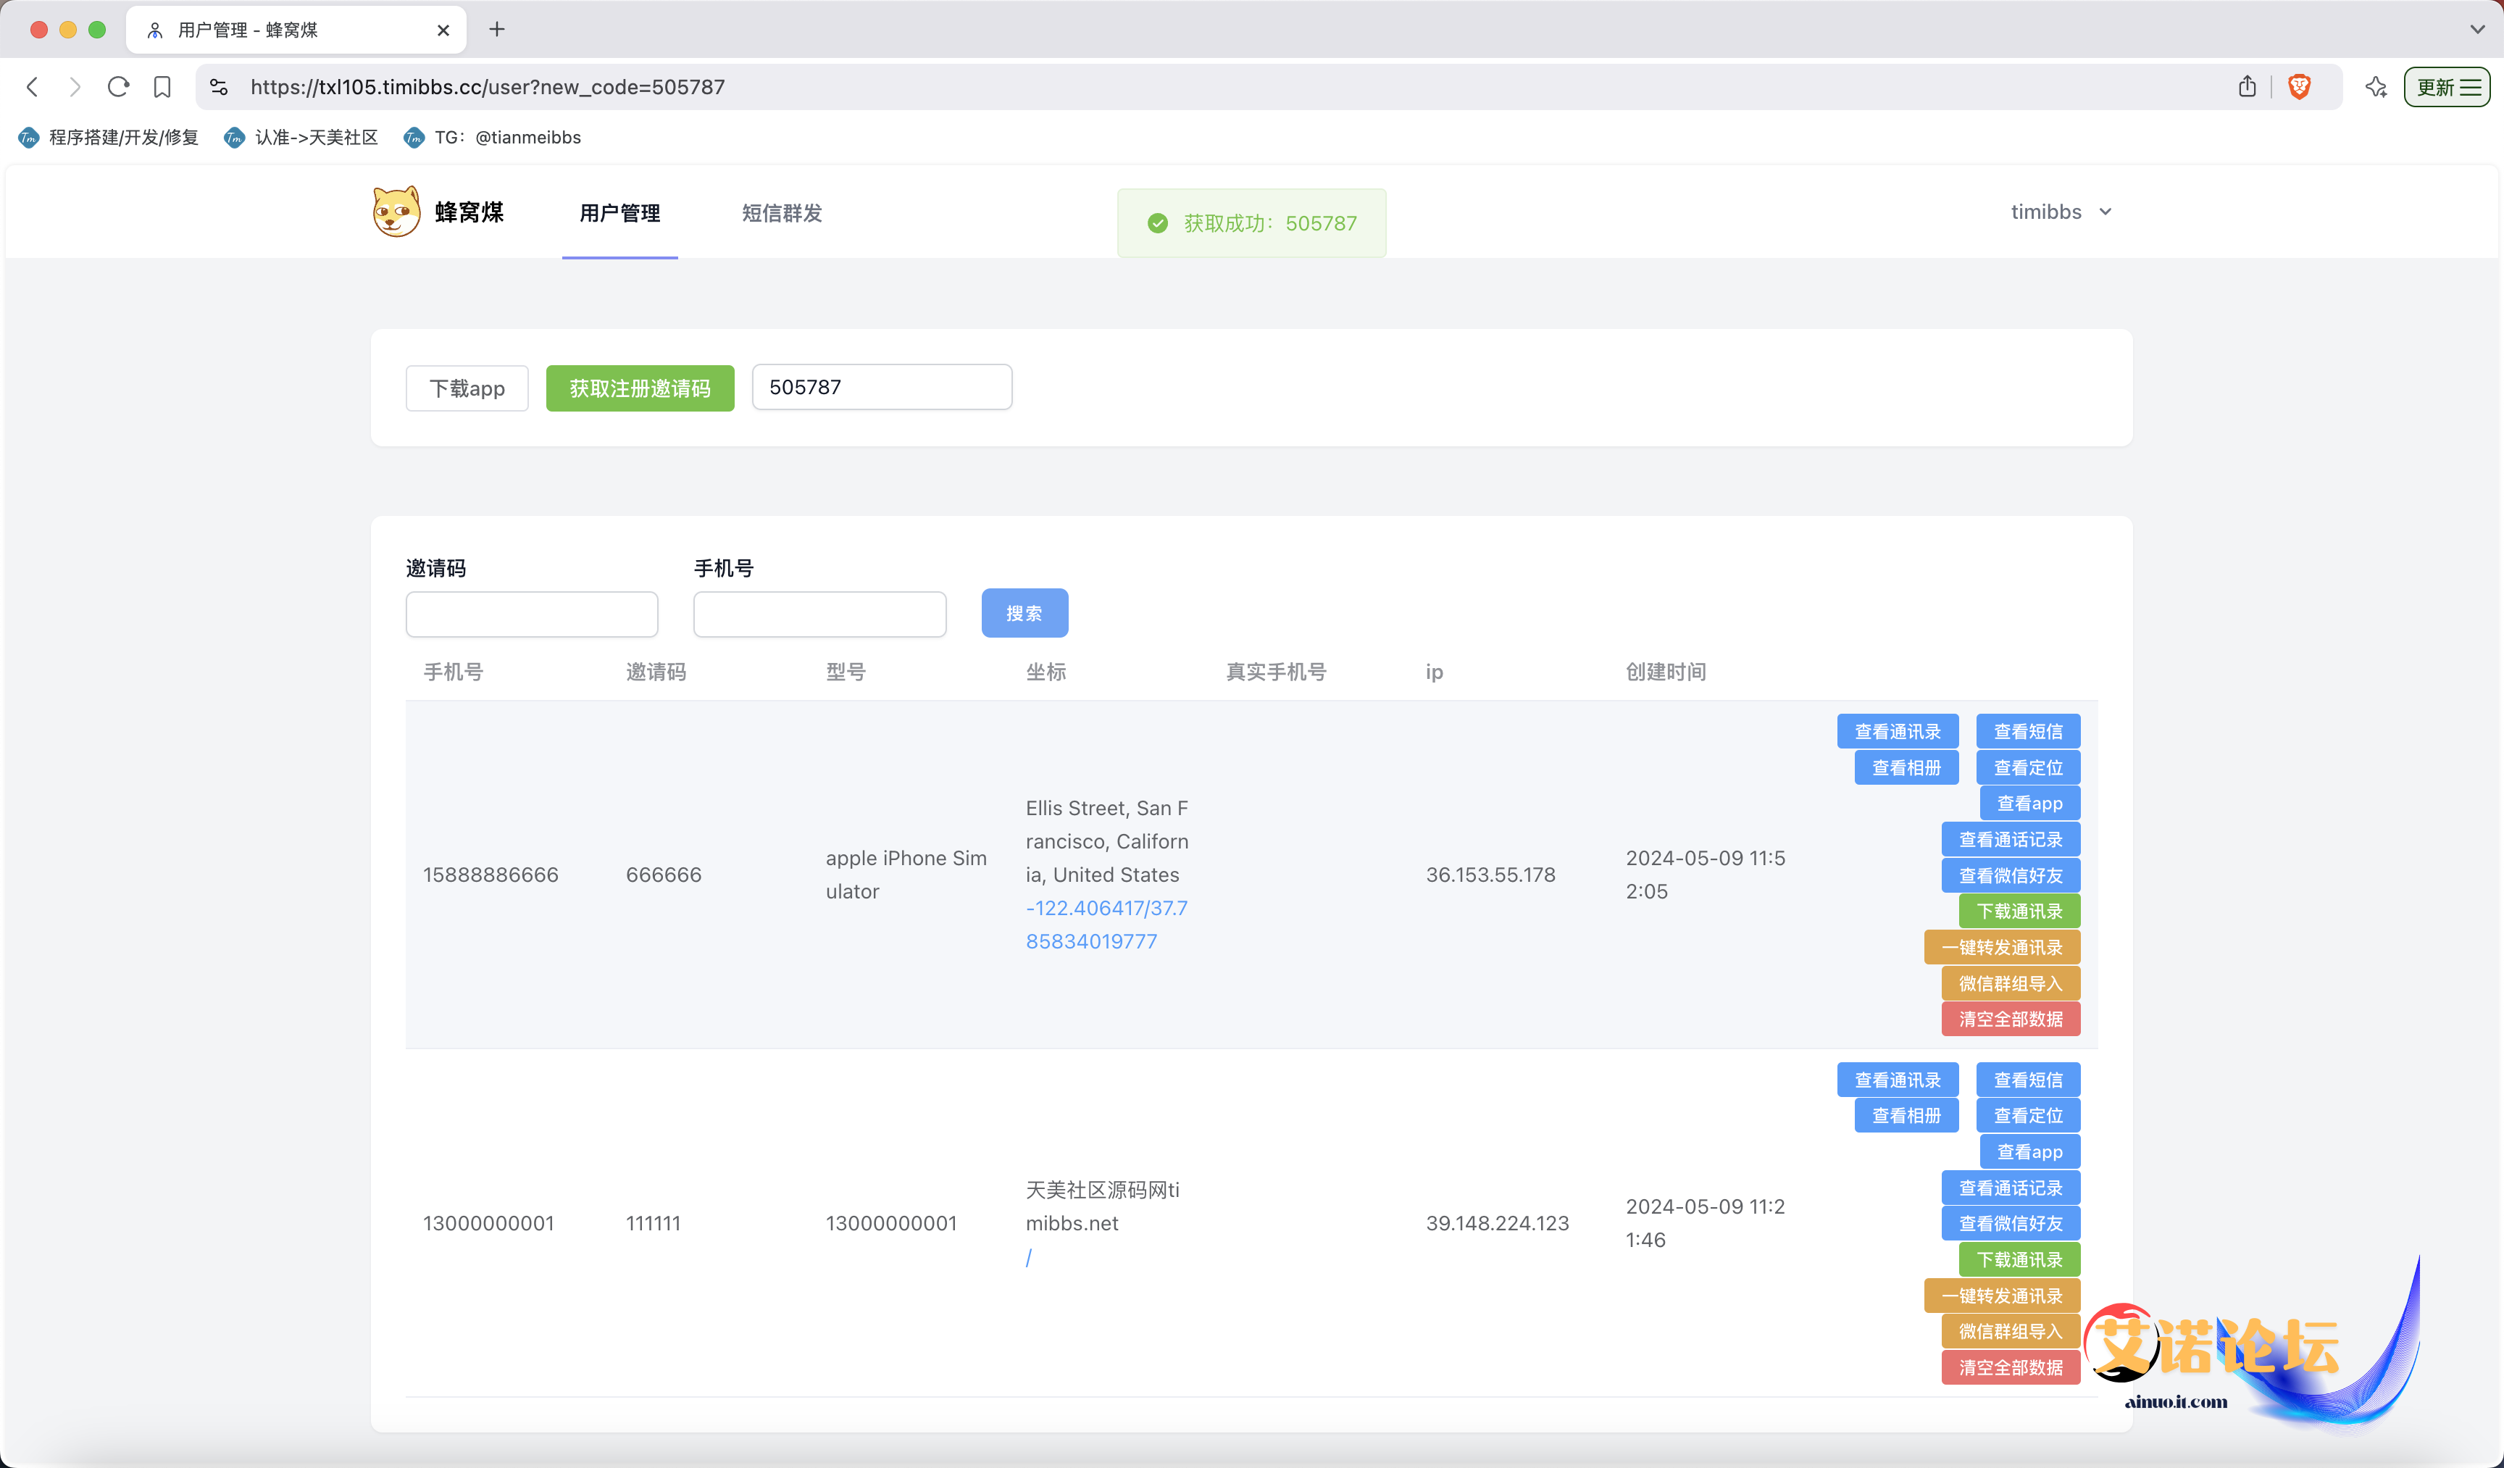
Task: Click the share icon in address bar
Action: pos(2247,88)
